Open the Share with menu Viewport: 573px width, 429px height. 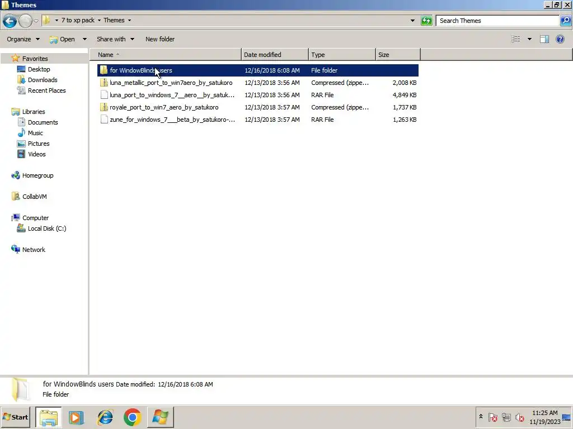point(115,39)
